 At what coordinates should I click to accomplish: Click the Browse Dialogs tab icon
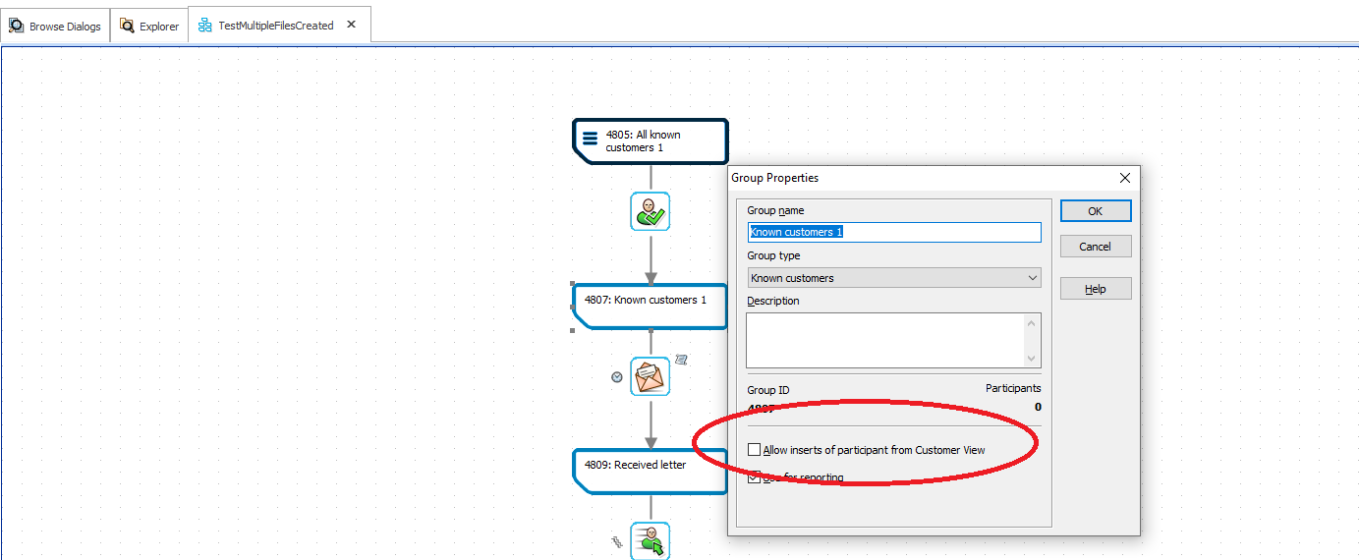pos(17,26)
